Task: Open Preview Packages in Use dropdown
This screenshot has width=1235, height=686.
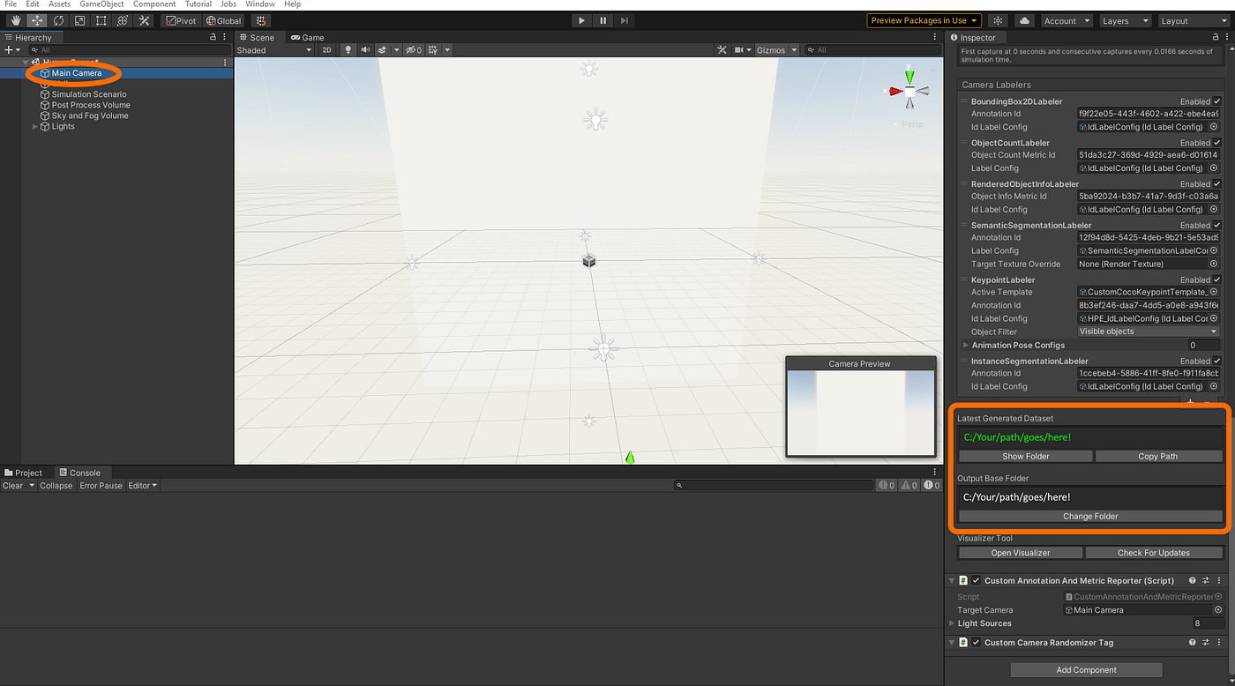Action: click(x=924, y=20)
